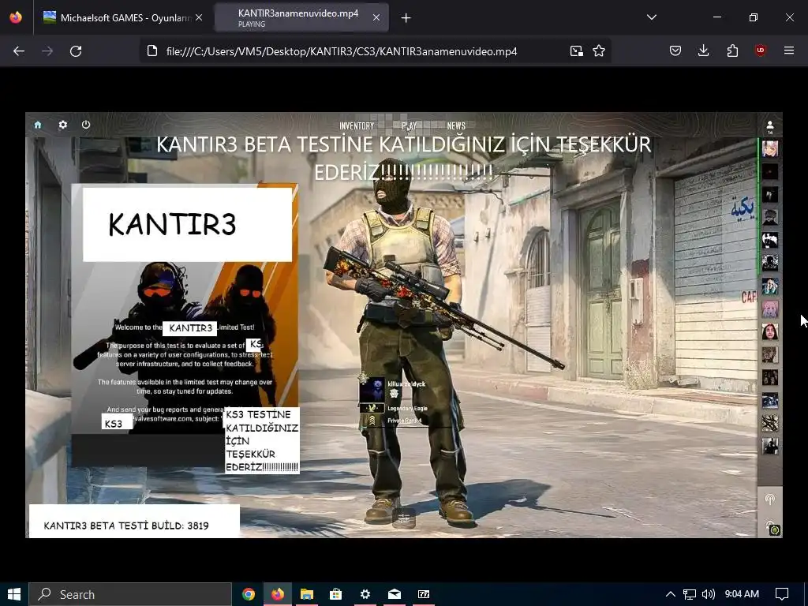Open the NEWS menu in the video
This screenshot has height=606, width=808.
(x=456, y=125)
